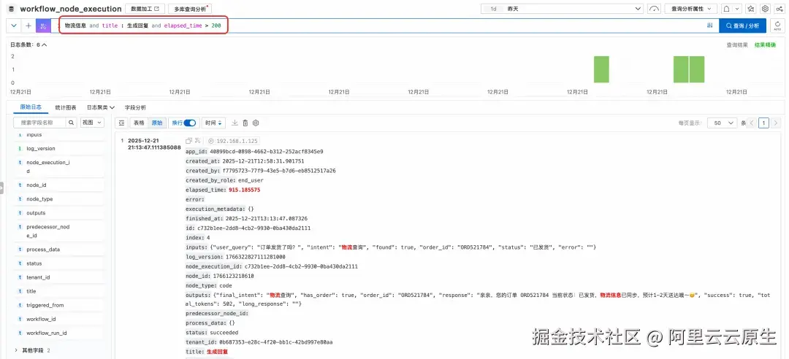The width and height of the screenshot is (789, 359).
Task: Open the purple AI query assistant icon
Action: pos(43,26)
